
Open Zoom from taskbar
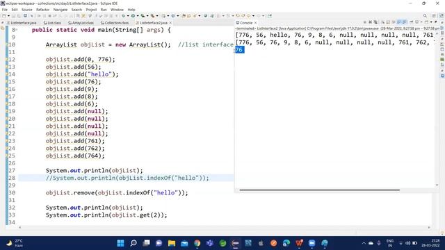point(312,243)
